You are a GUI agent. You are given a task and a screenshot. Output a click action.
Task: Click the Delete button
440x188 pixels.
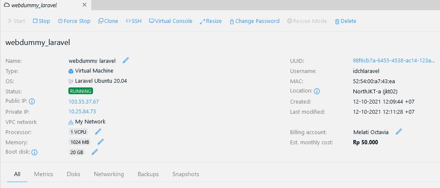pyautogui.click(x=345, y=21)
